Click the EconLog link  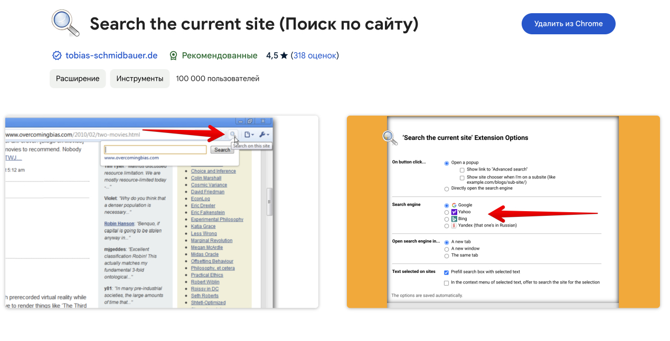point(201,199)
